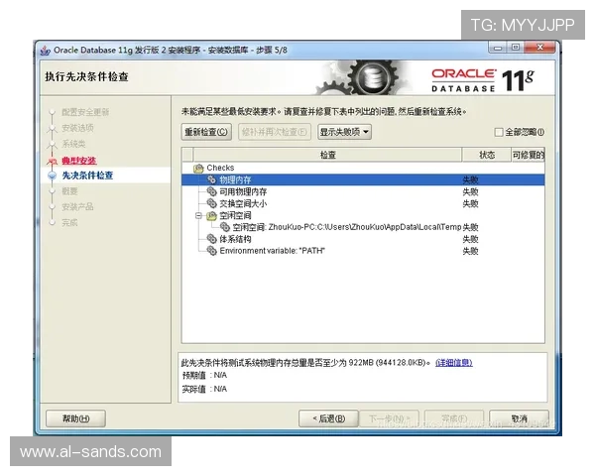Click the 取消 button
Viewport: 595px width, 476px height.
coord(520,418)
